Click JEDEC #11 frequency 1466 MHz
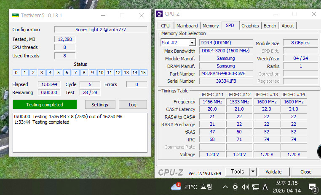Screen dimensions: 321x195 212,102
